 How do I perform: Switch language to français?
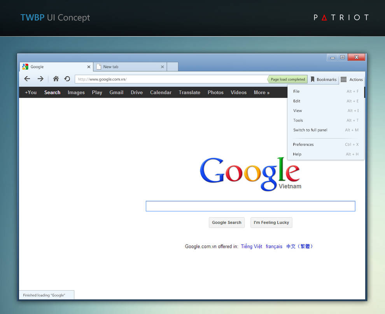274,246
